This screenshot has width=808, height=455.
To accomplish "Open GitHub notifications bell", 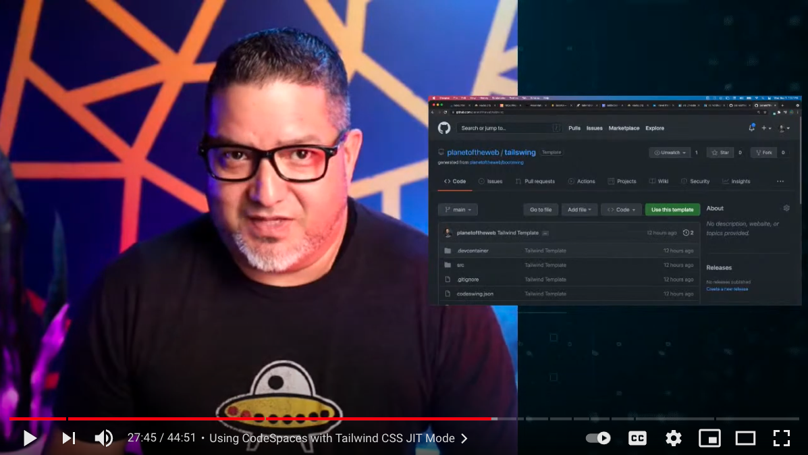I will coord(751,128).
